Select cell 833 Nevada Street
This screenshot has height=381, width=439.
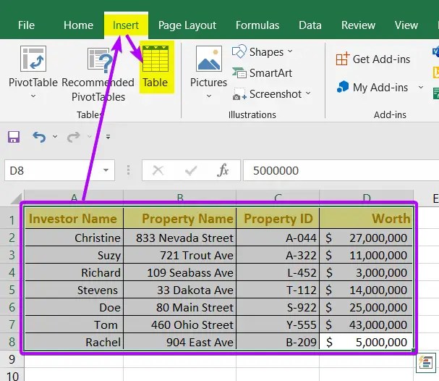point(180,238)
